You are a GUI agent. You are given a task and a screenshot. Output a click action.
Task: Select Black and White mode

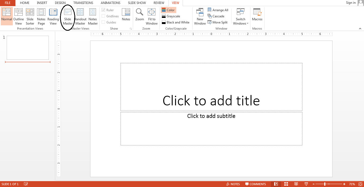tap(175, 22)
